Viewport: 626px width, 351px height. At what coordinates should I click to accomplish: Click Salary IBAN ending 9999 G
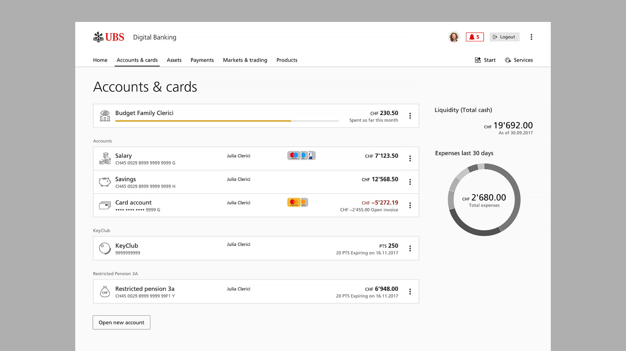(x=145, y=163)
